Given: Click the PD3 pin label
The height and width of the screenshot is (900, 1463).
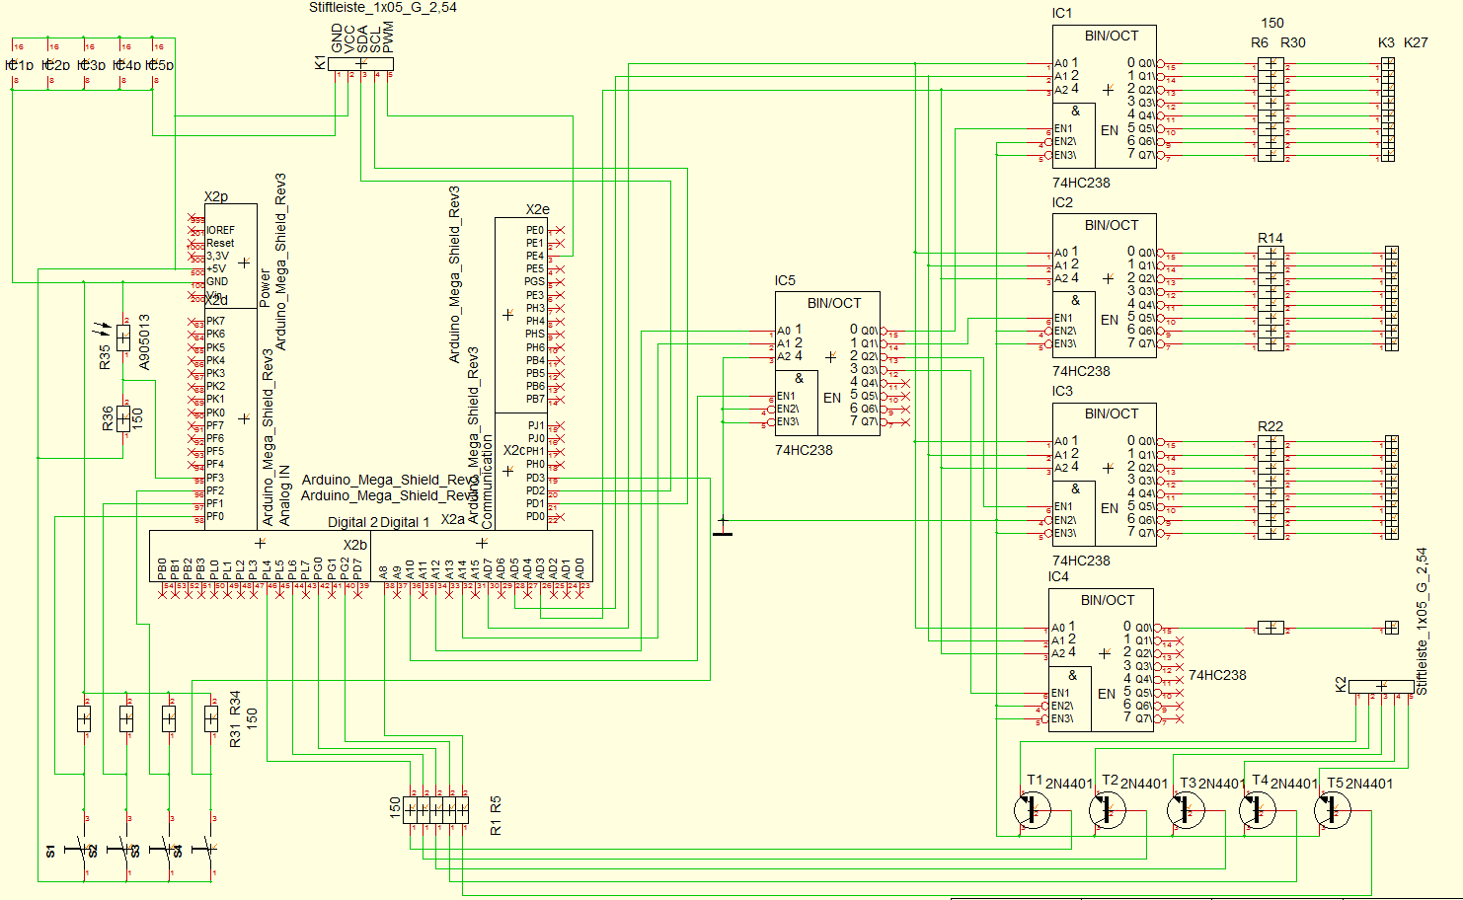Looking at the screenshot, I should pyautogui.click(x=535, y=478).
